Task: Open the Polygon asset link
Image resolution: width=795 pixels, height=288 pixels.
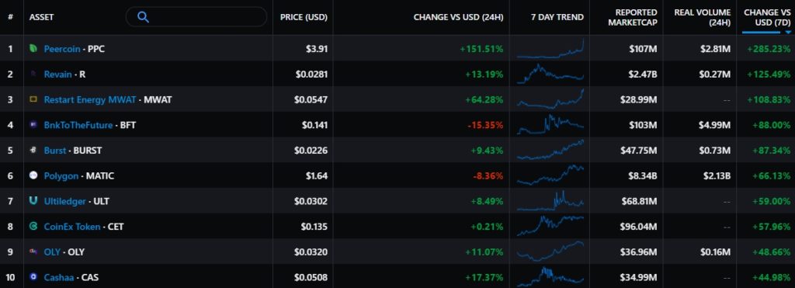Action: (x=61, y=176)
